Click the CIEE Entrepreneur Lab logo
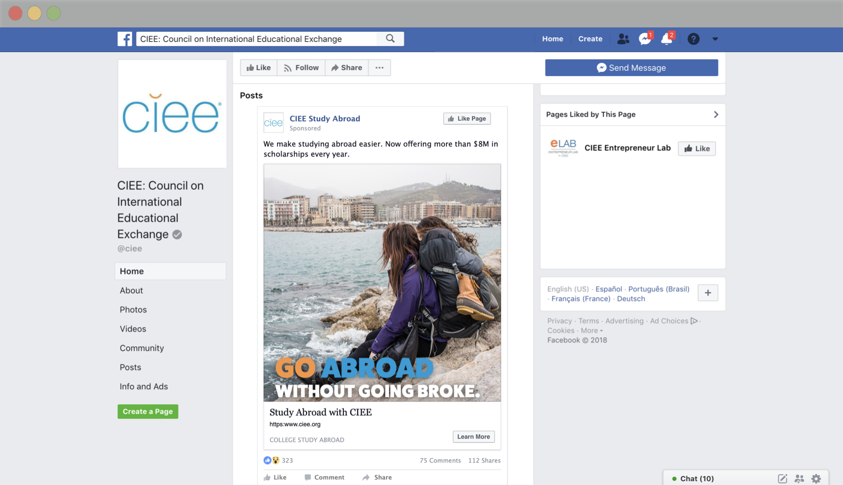This screenshot has height=485, width=843. point(563,148)
